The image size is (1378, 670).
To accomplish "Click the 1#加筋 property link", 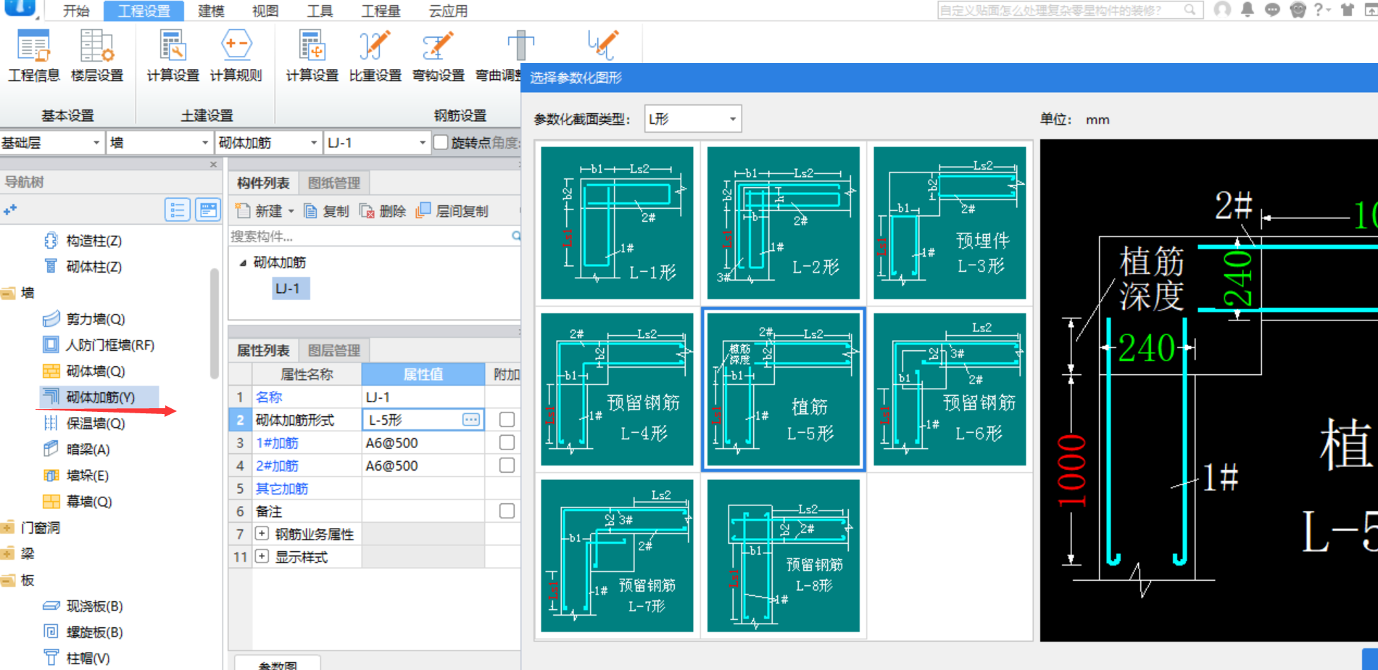I will (277, 443).
